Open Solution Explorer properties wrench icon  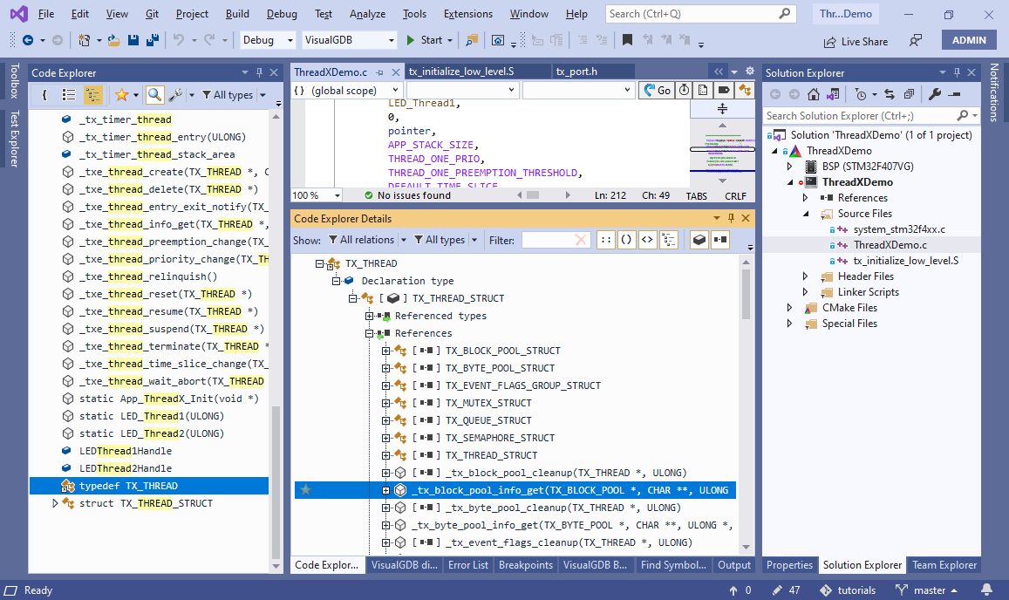pyautogui.click(x=934, y=94)
